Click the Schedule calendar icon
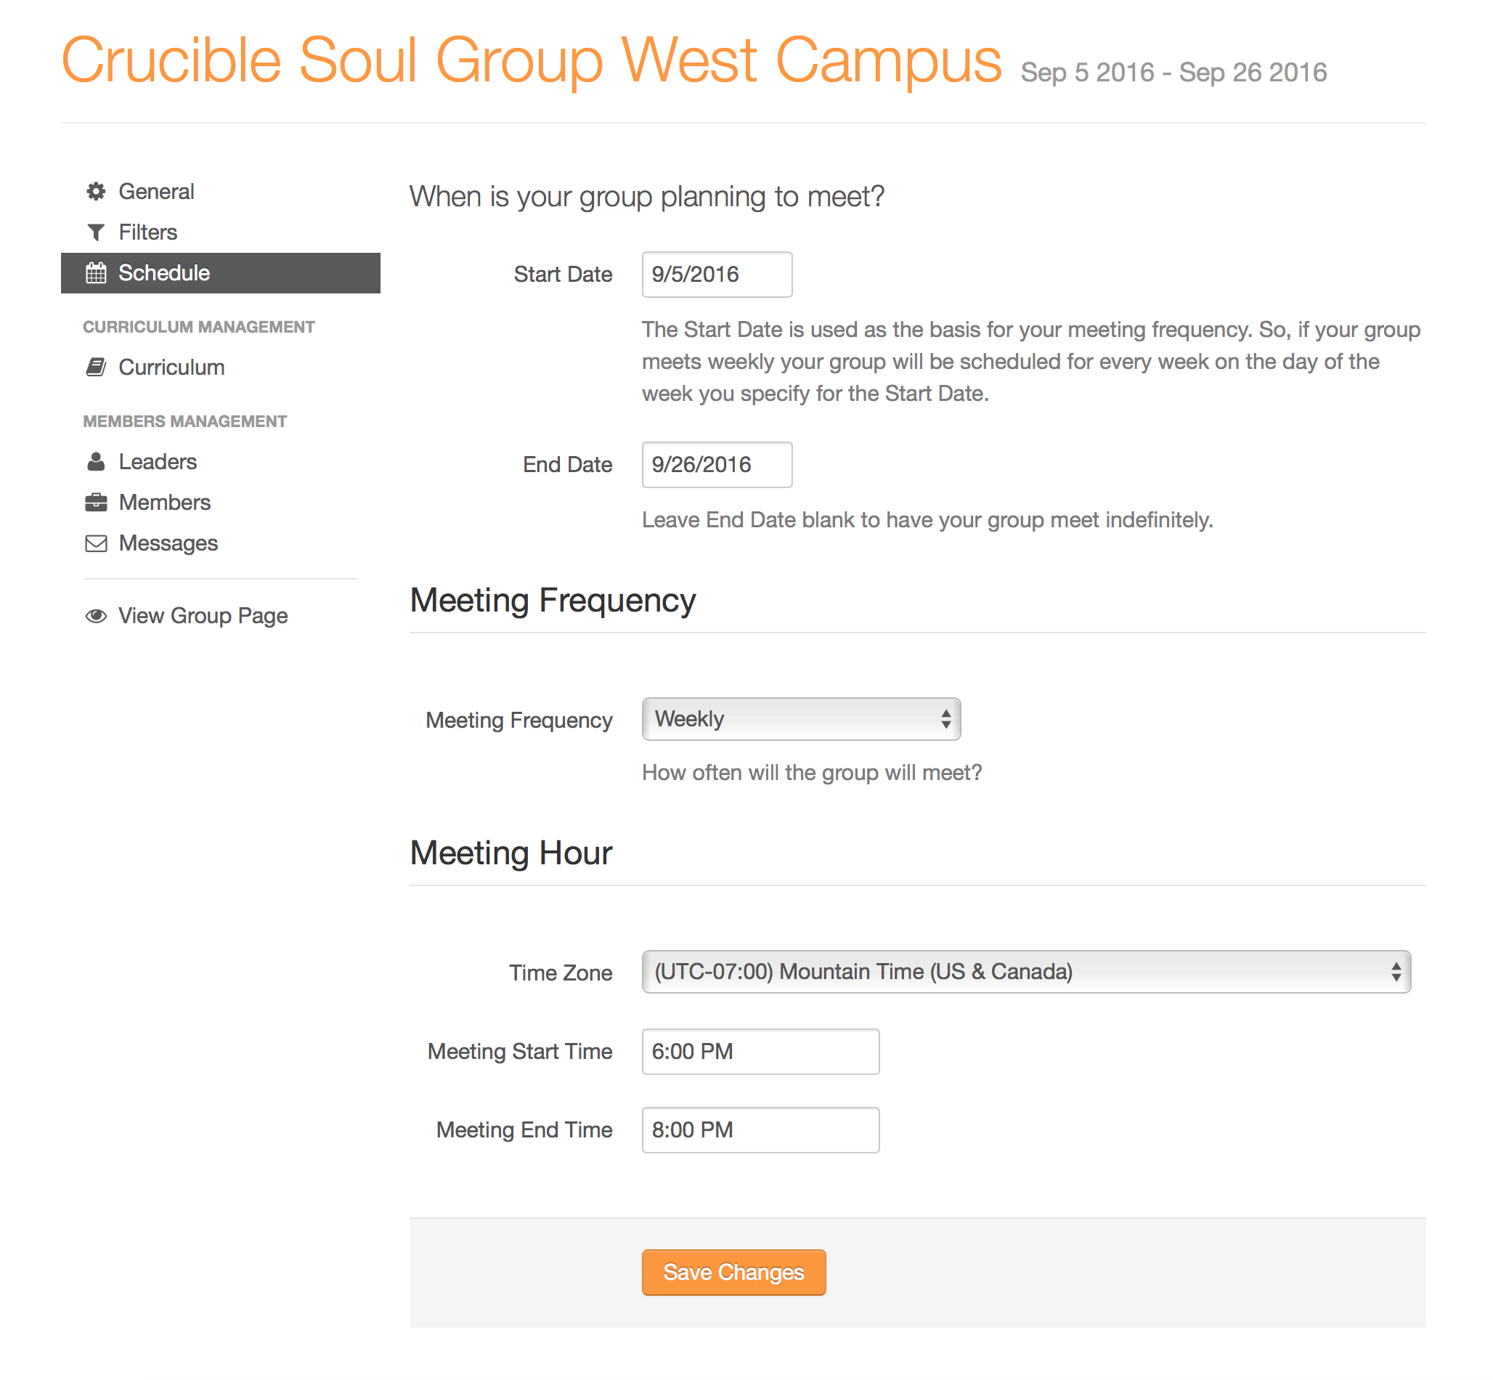The width and height of the screenshot is (1493, 1380). 96,273
